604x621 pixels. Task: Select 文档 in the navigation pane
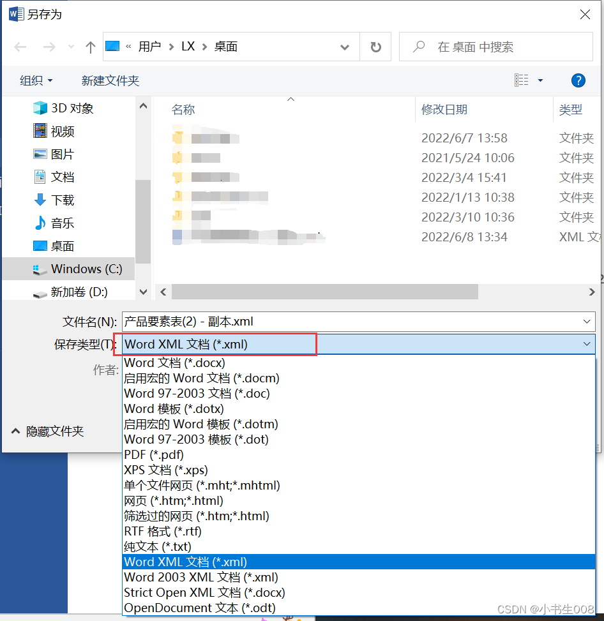coord(54,177)
